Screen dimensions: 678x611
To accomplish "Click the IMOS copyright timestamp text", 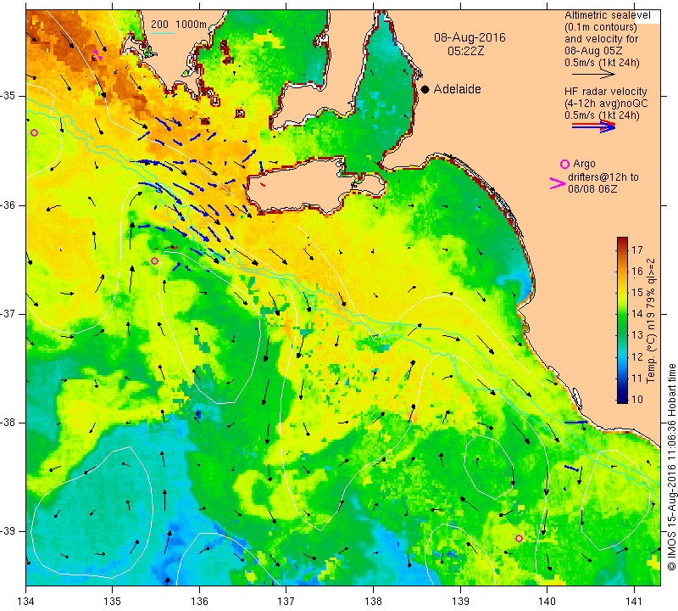I will pyautogui.click(x=671, y=467).
